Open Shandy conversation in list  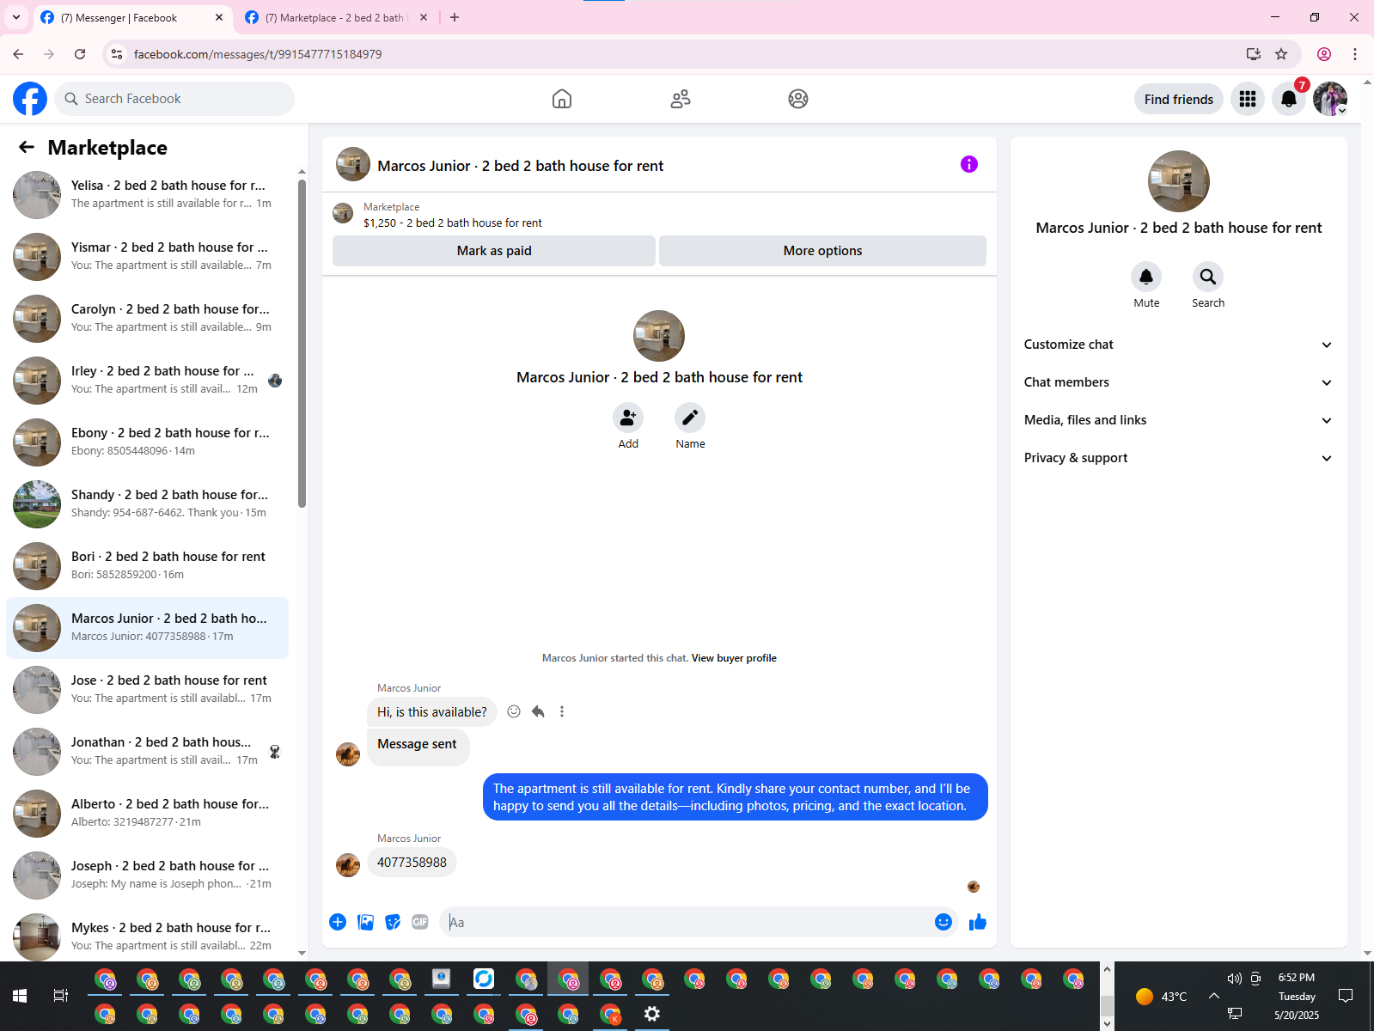pyautogui.click(x=148, y=504)
